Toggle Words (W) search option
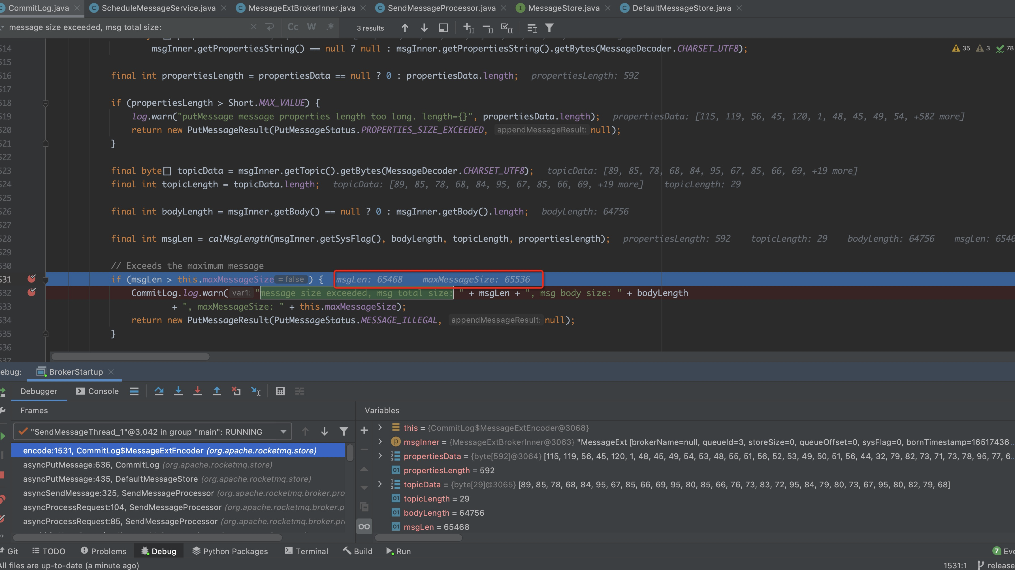1015x570 pixels. click(x=311, y=27)
